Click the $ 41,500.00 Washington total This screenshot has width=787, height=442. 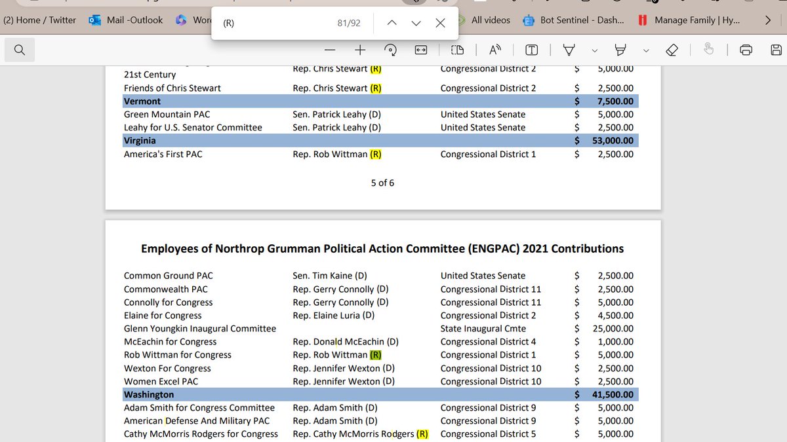coord(604,394)
